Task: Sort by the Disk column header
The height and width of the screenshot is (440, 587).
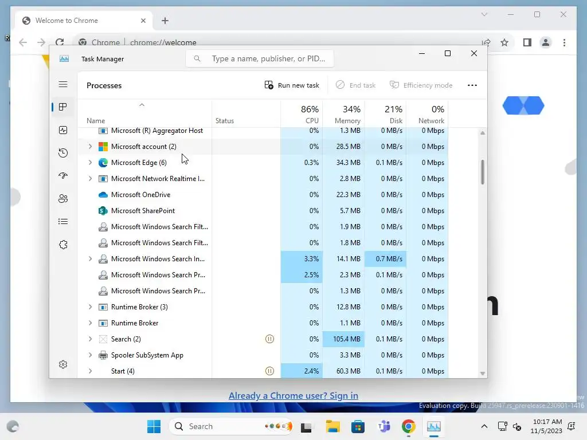Action: tap(386, 114)
